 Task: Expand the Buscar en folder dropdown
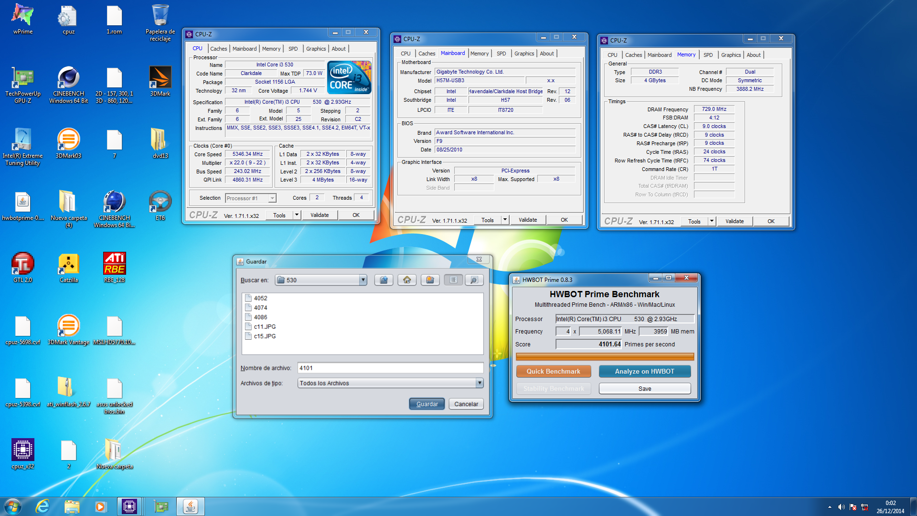coord(363,280)
